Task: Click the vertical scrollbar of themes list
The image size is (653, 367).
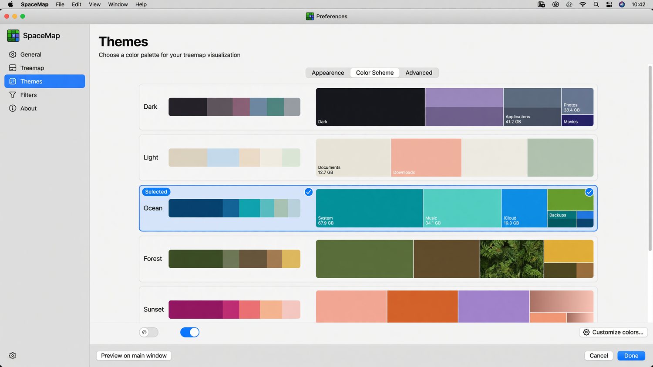Action: coord(650,157)
